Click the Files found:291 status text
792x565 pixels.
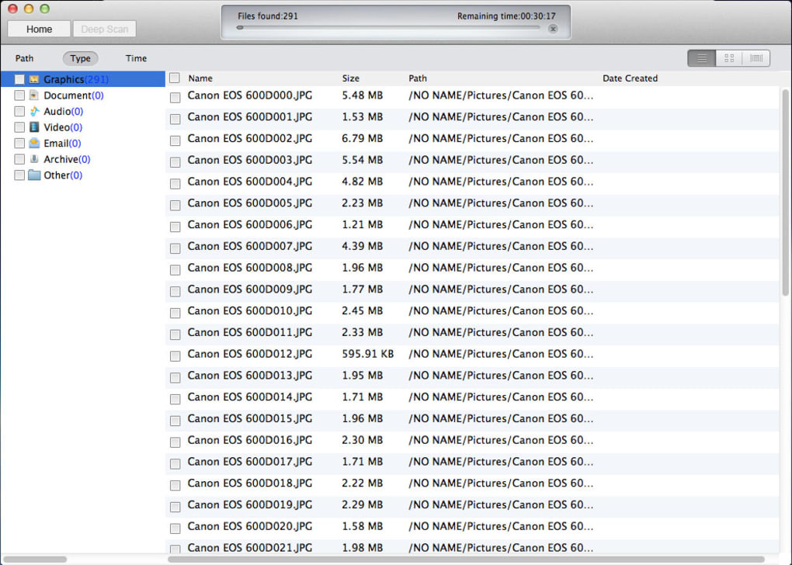click(x=268, y=16)
